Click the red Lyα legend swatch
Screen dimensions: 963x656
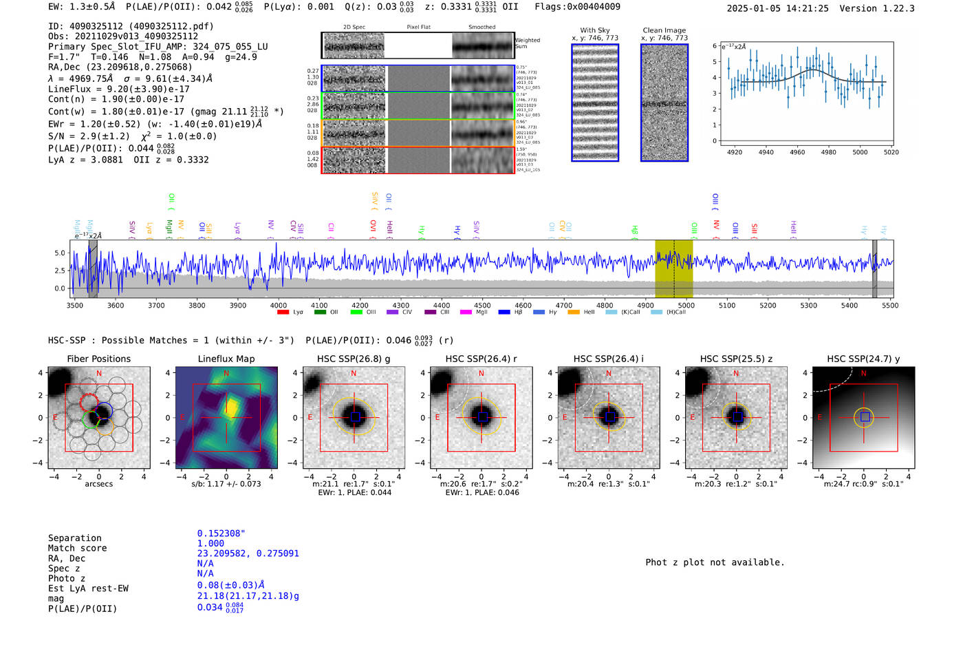pyautogui.click(x=283, y=313)
